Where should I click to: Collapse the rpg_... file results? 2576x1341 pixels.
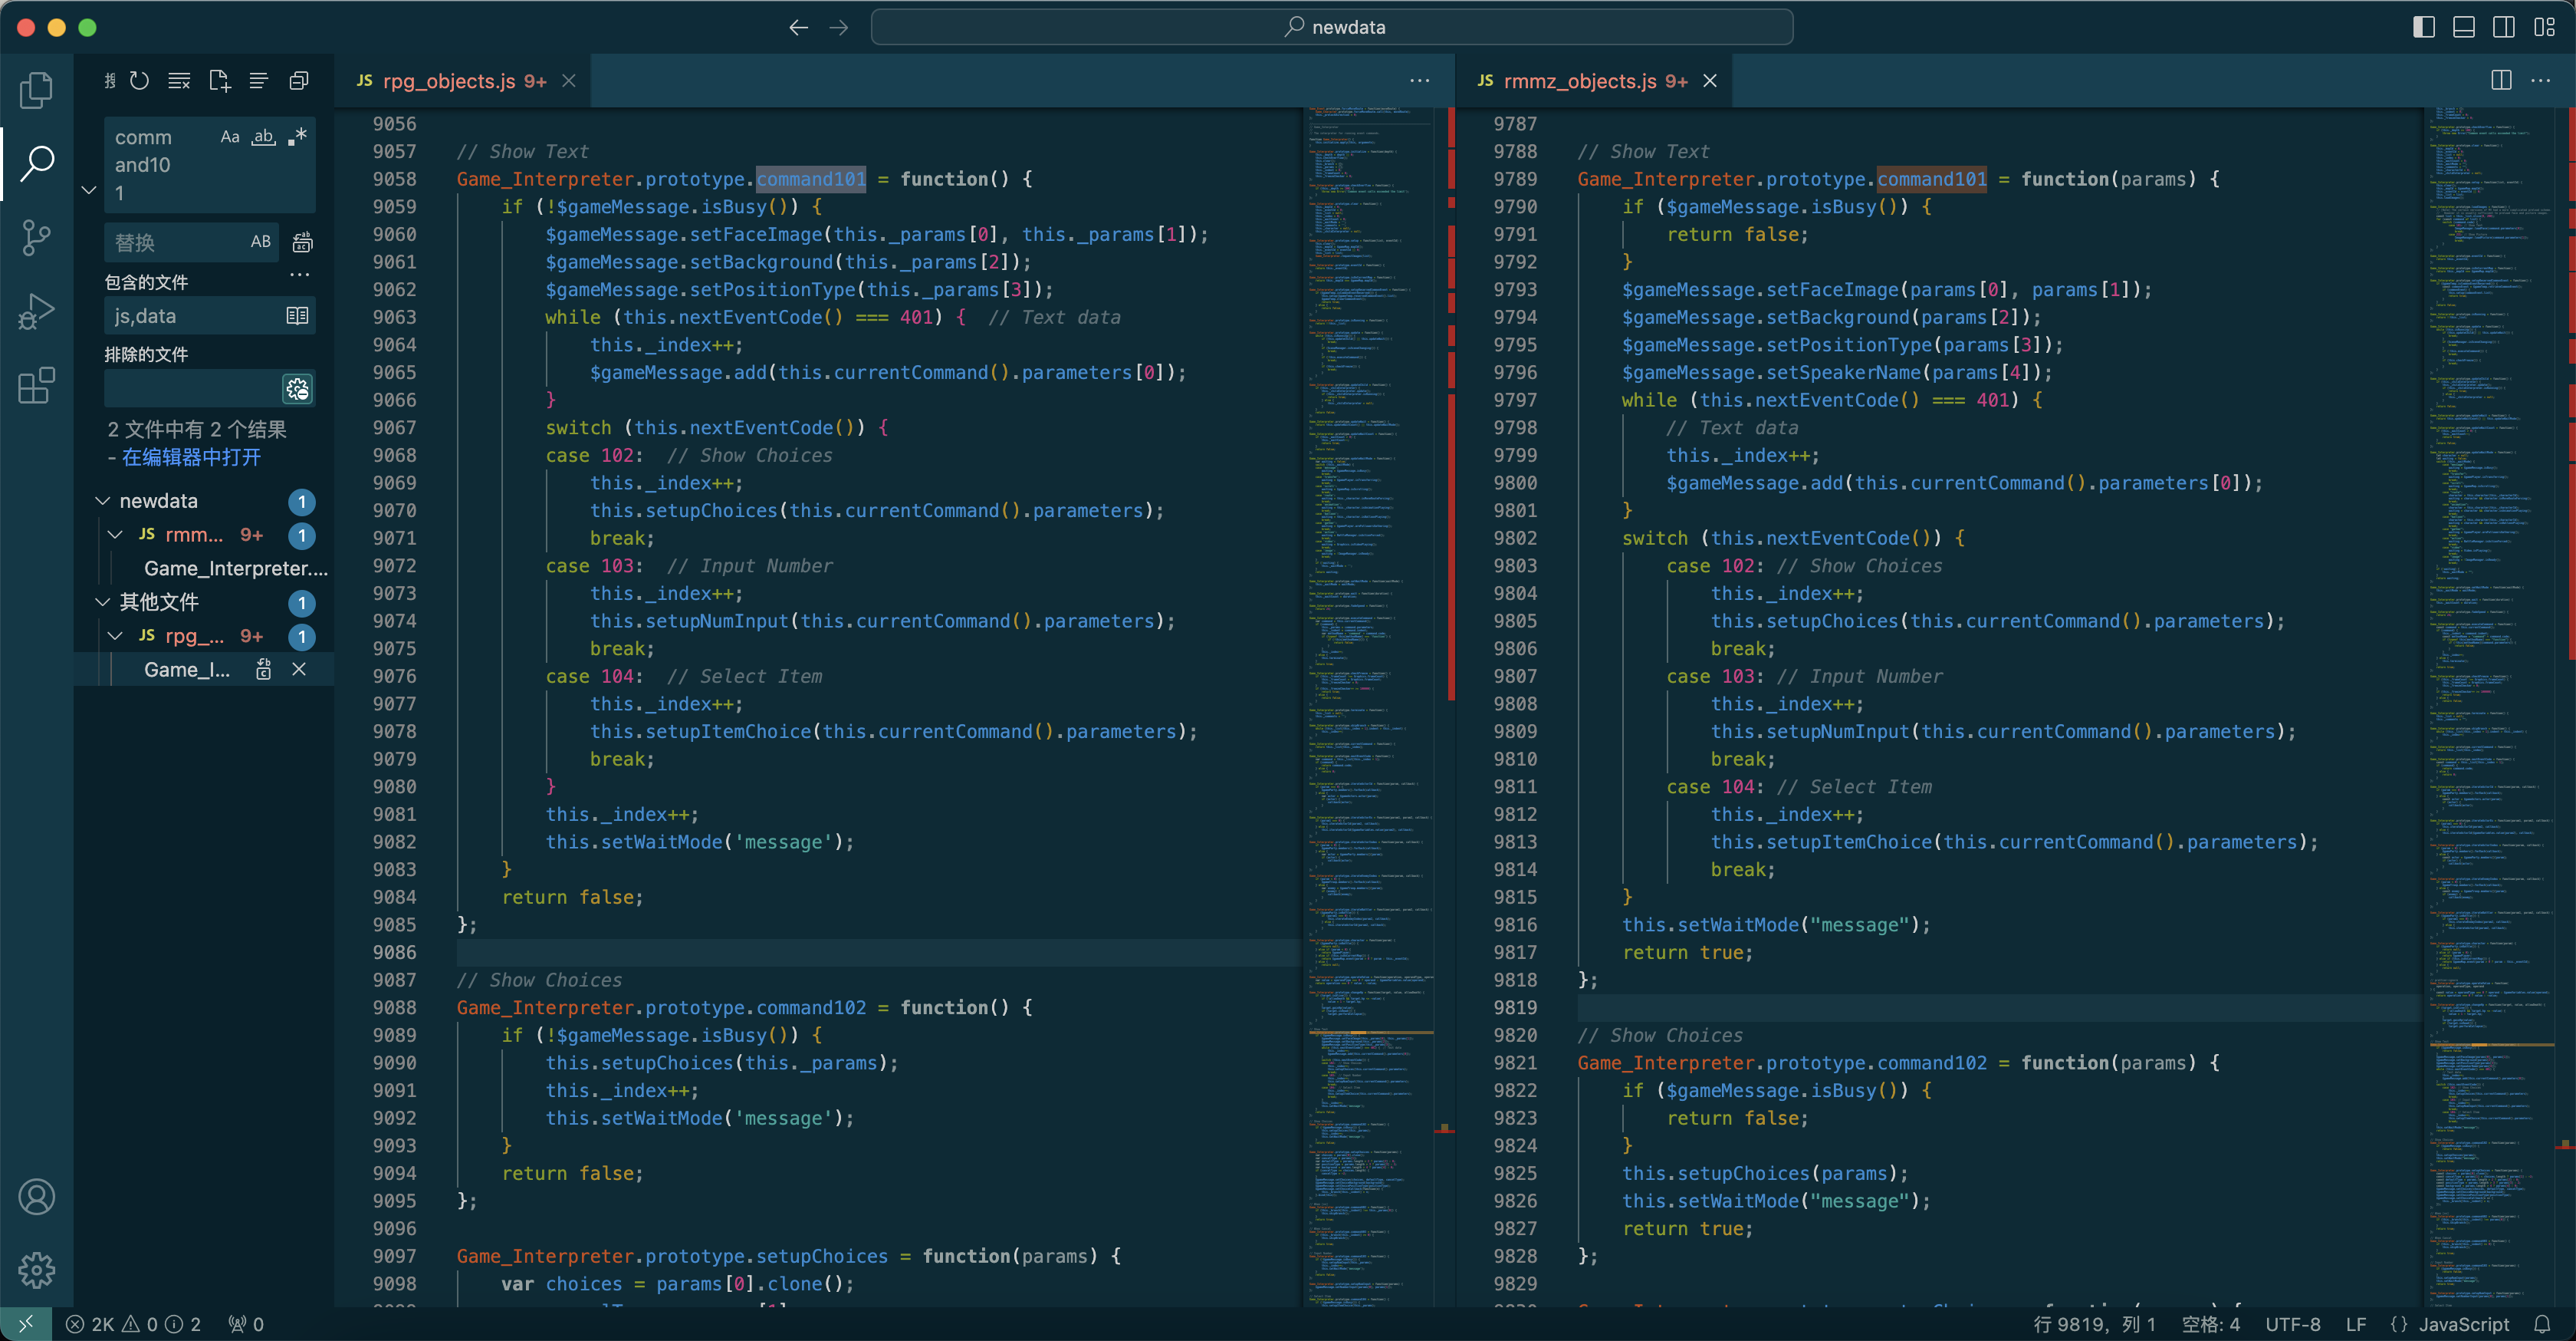(x=116, y=635)
